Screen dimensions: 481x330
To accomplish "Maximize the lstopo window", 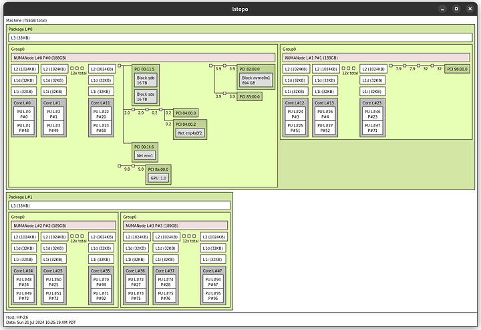I will 456,9.
